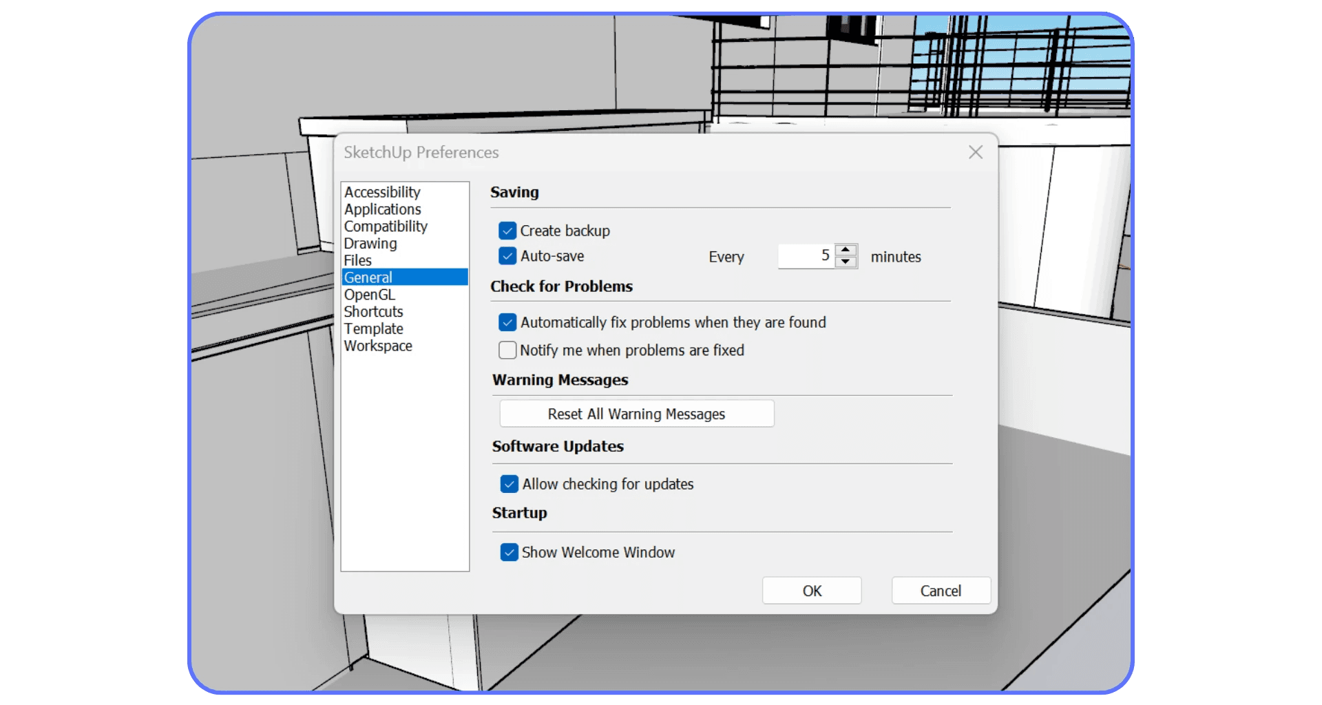Uncheck Allow checking for updates
This screenshot has height=705, width=1322.
tap(510, 484)
